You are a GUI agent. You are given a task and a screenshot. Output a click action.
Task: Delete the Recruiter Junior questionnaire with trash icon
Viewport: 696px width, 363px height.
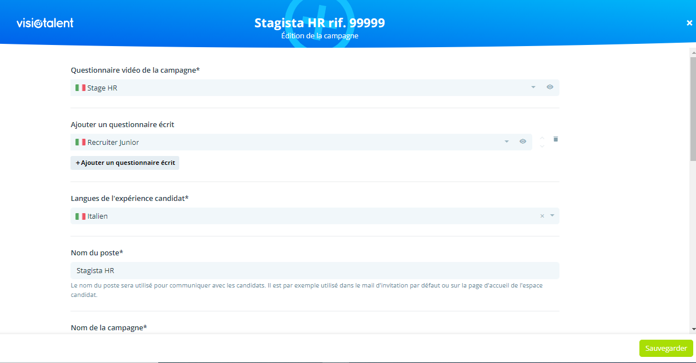tap(556, 139)
